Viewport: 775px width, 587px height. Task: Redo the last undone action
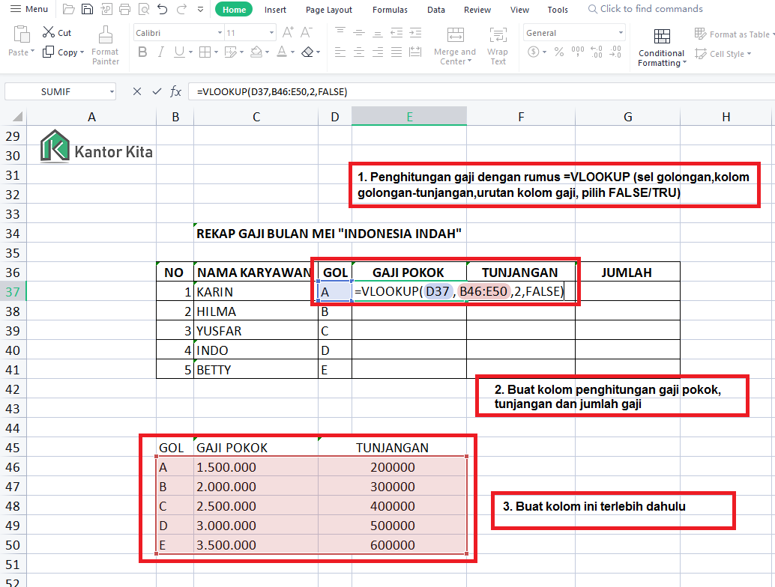point(181,9)
